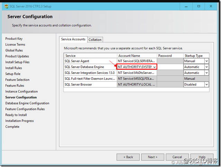Image resolution: width=221 pixels, height=167 pixels.
Task: Open Startup Type dropdown for SQL Server Browser
Action: tap(206, 85)
